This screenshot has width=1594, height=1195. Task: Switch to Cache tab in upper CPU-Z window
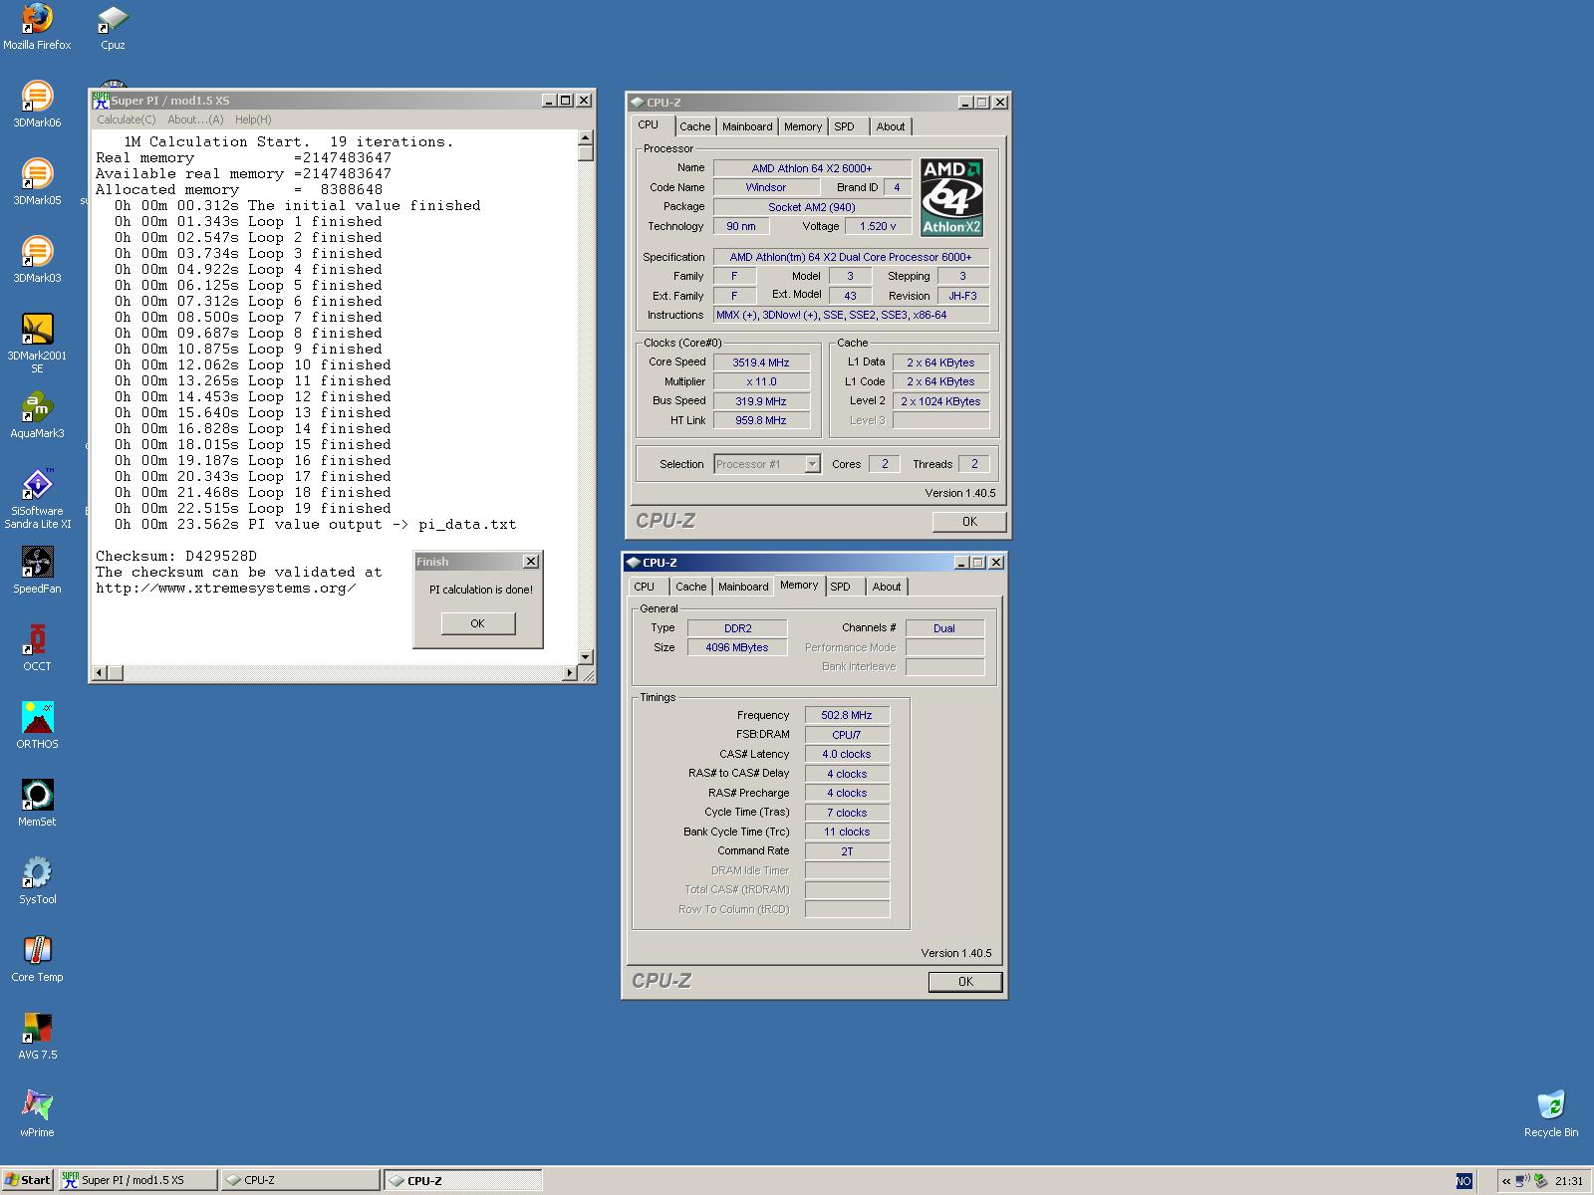tap(694, 126)
